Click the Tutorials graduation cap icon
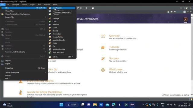 [x=103, y=48]
